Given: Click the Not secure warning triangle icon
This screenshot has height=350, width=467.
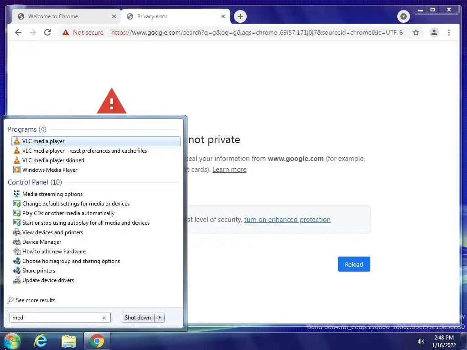Looking at the screenshot, I should click(x=66, y=32).
